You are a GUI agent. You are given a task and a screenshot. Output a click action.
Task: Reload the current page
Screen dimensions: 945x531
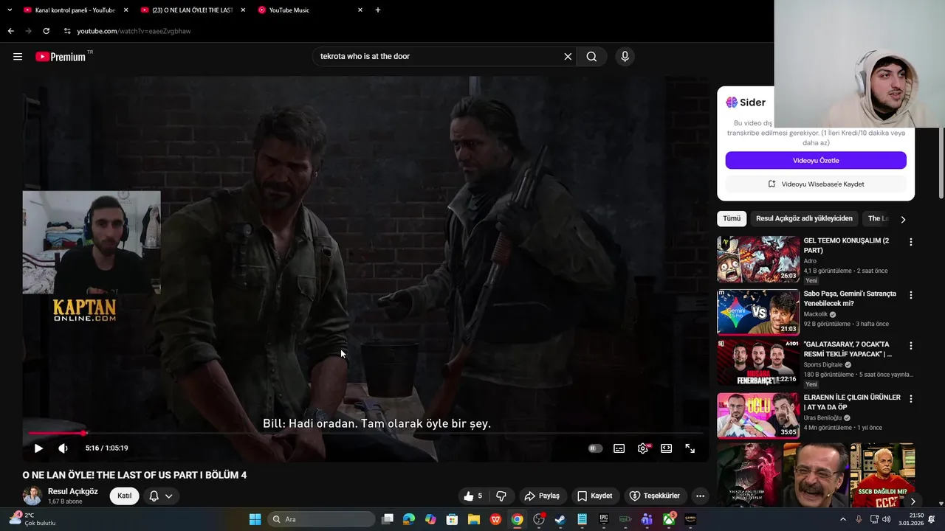tap(46, 31)
